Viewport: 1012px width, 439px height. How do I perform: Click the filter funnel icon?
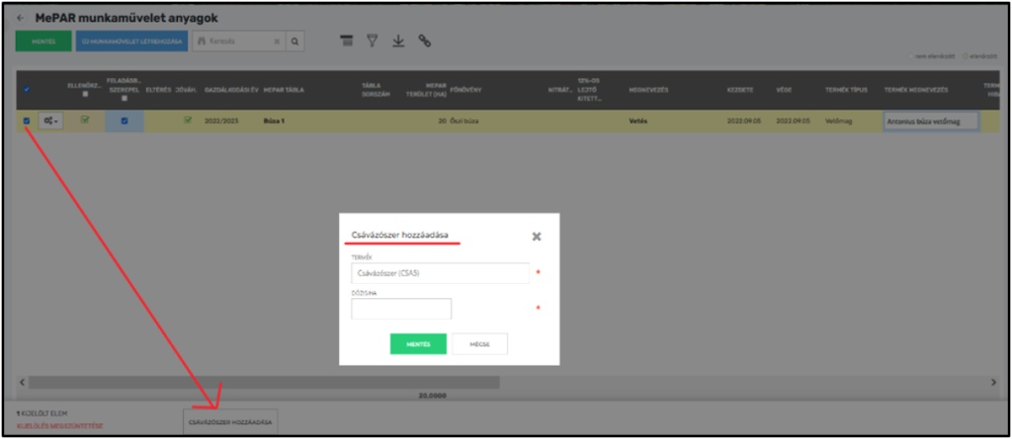(x=373, y=40)
